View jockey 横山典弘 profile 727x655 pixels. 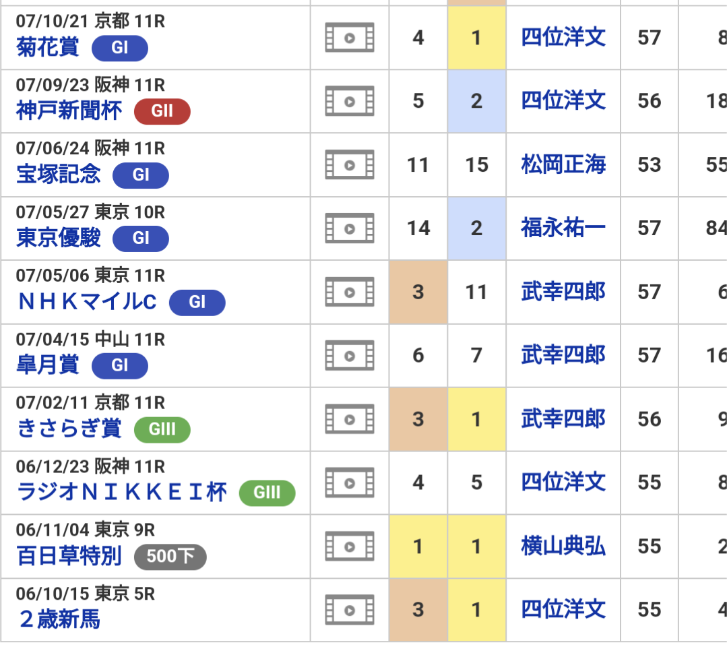coord(563,546)
